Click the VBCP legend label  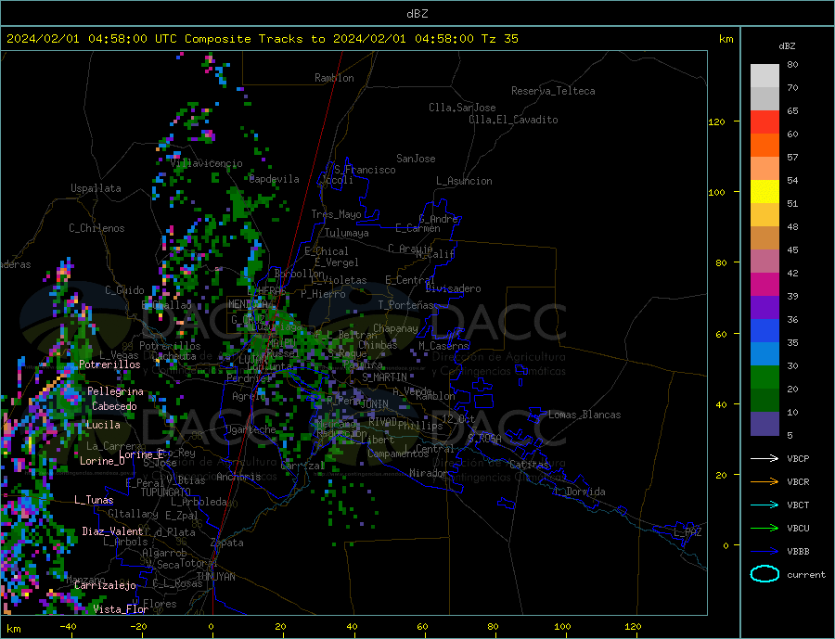tap(798, 458)
